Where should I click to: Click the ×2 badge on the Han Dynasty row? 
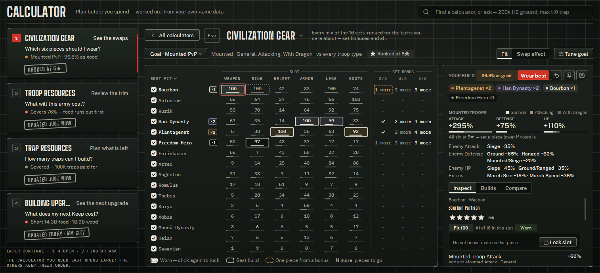pyautogui.click(x=213, y=121)
